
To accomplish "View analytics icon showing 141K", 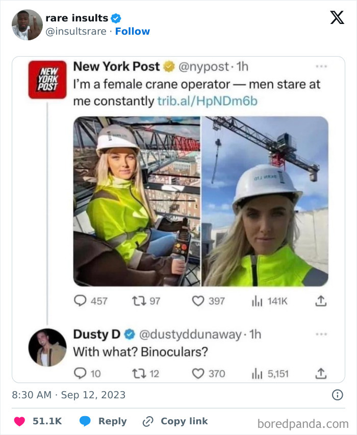I will pyautogui.click(x=257, y=301).
